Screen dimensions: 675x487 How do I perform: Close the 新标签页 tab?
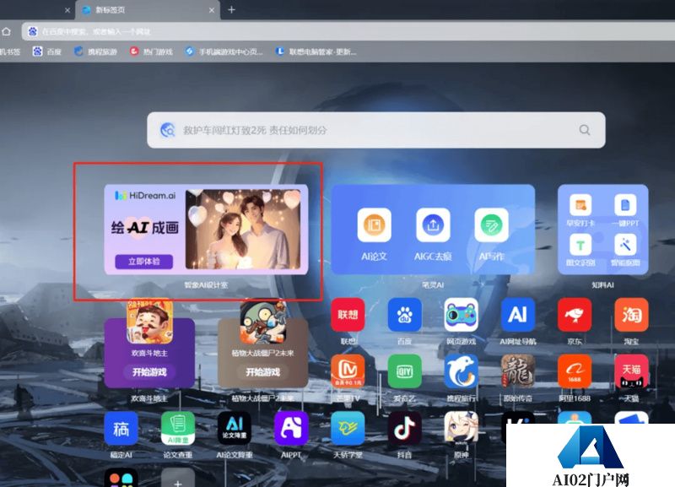[212, 10]
